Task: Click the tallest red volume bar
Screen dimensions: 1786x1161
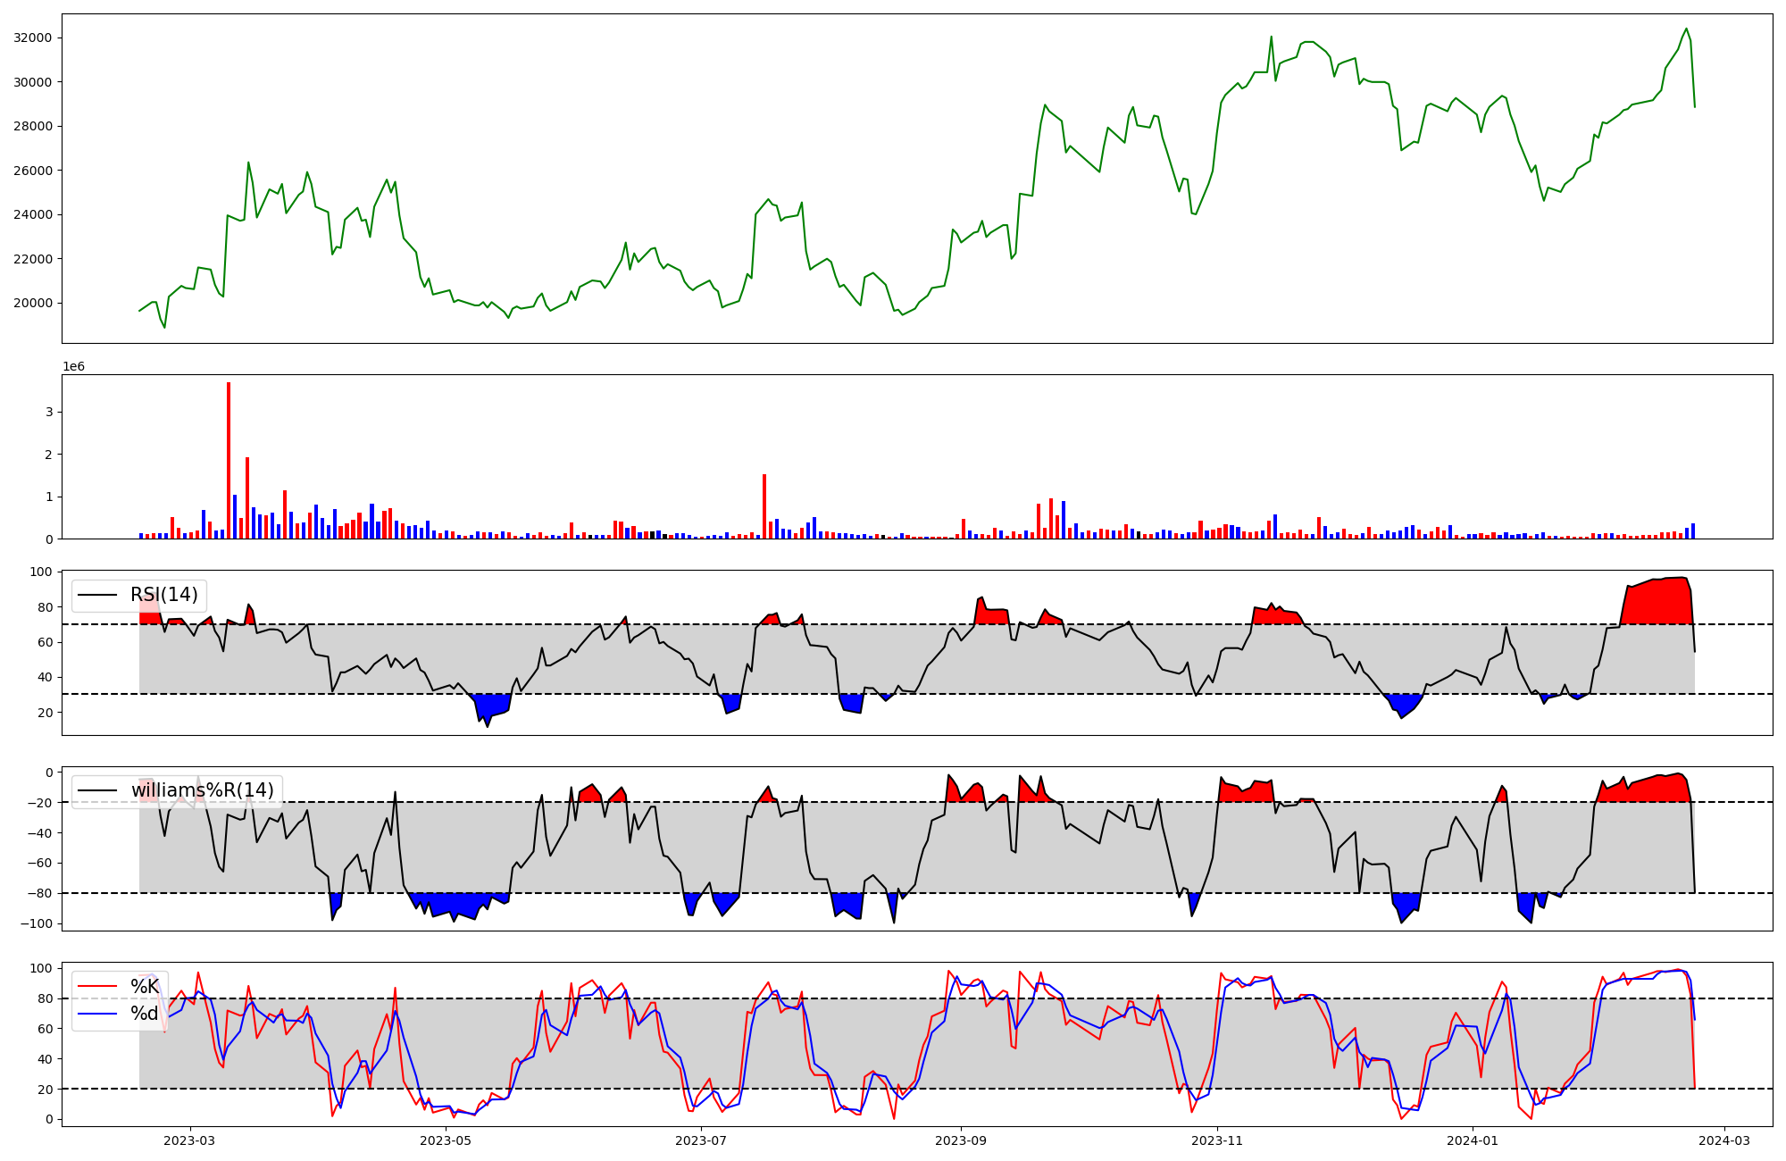Action: point(229,460)
